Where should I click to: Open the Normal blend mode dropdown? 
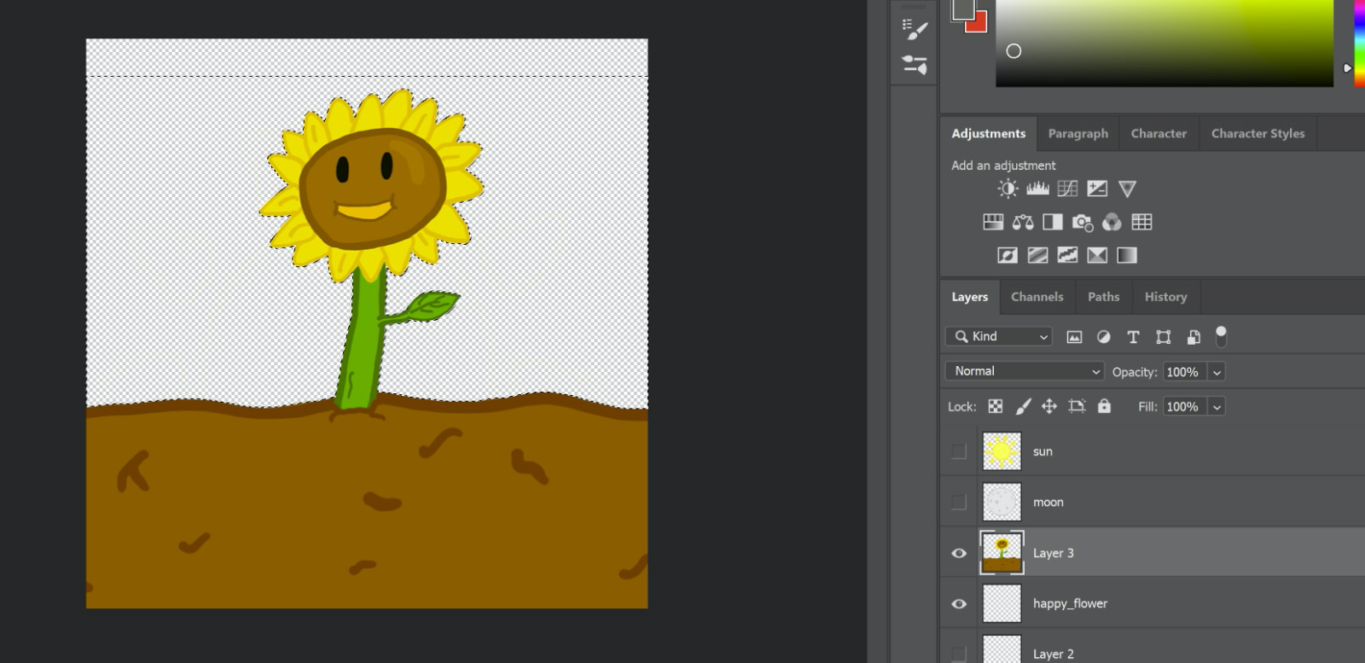pos(1025,371)
